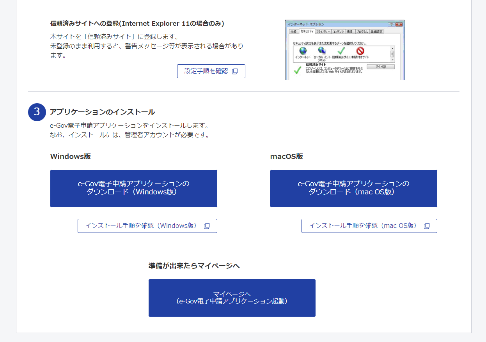Open インストール手順を確認（Windows版）
This screenshot has width=486, height=342.
tap(147, 226)
